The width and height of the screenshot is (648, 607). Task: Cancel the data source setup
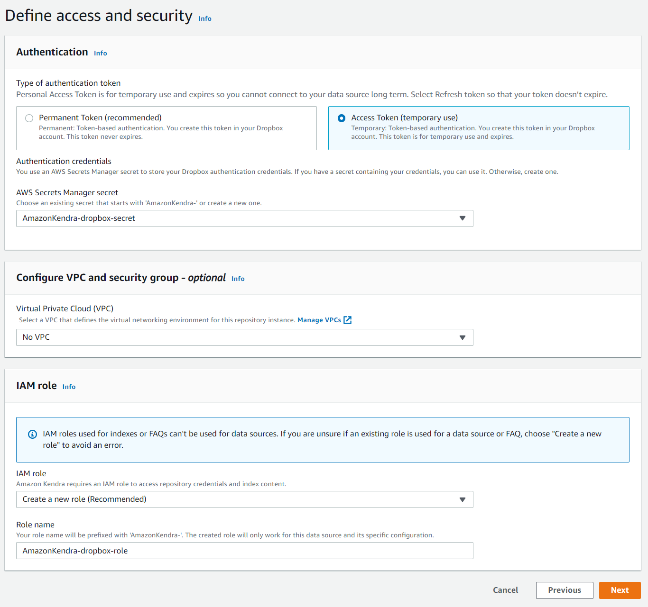point(505,590)
